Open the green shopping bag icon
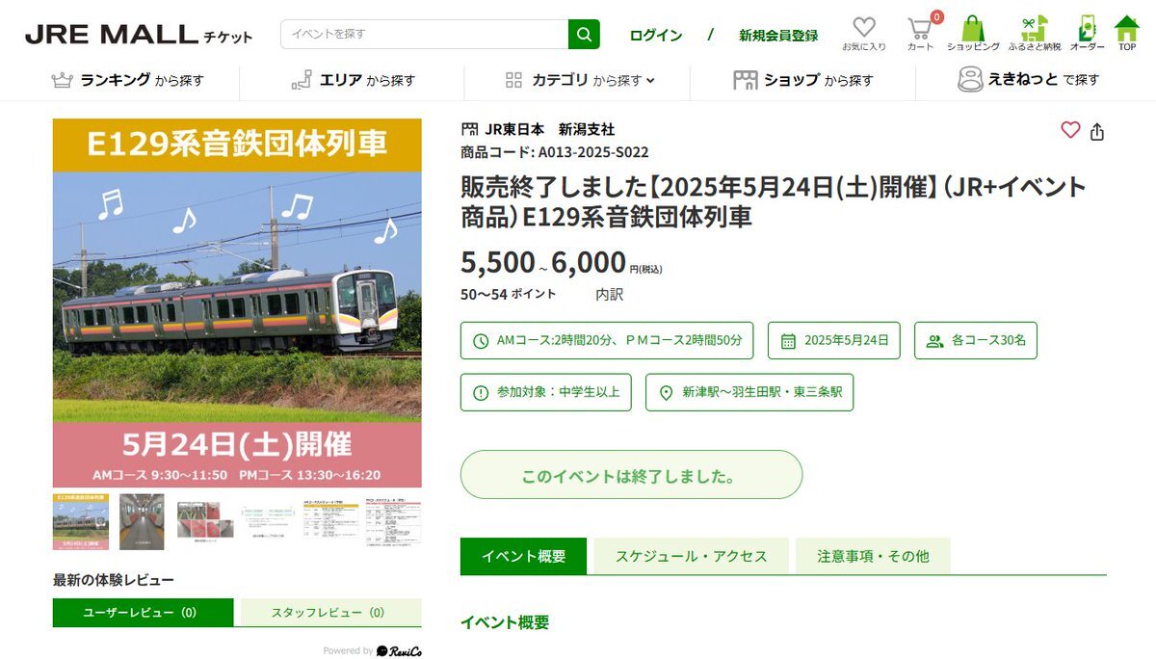 pyautogui.click(x=973, y=34)
